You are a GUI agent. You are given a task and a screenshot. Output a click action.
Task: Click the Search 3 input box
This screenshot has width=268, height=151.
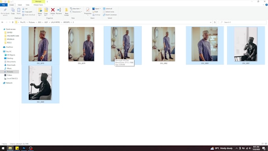click(242, 22)
